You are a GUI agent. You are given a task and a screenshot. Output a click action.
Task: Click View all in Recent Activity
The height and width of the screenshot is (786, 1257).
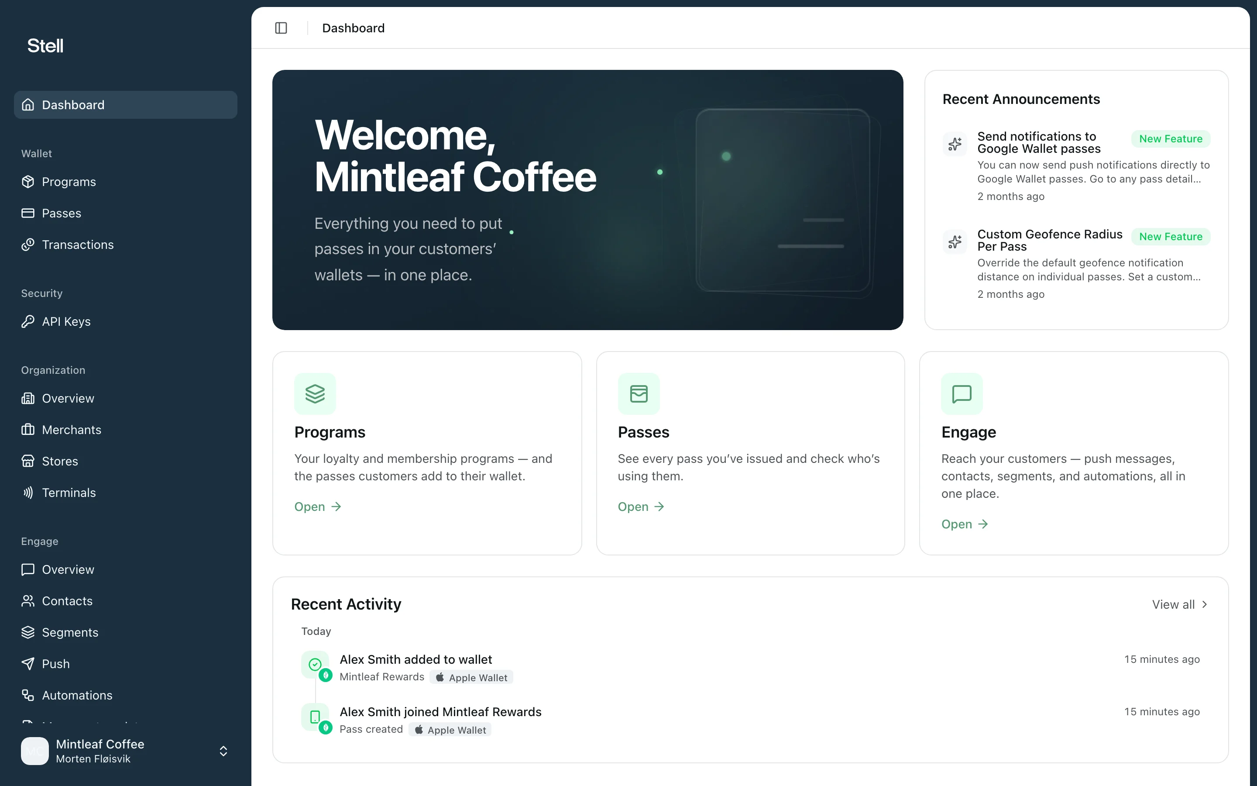1180,605
